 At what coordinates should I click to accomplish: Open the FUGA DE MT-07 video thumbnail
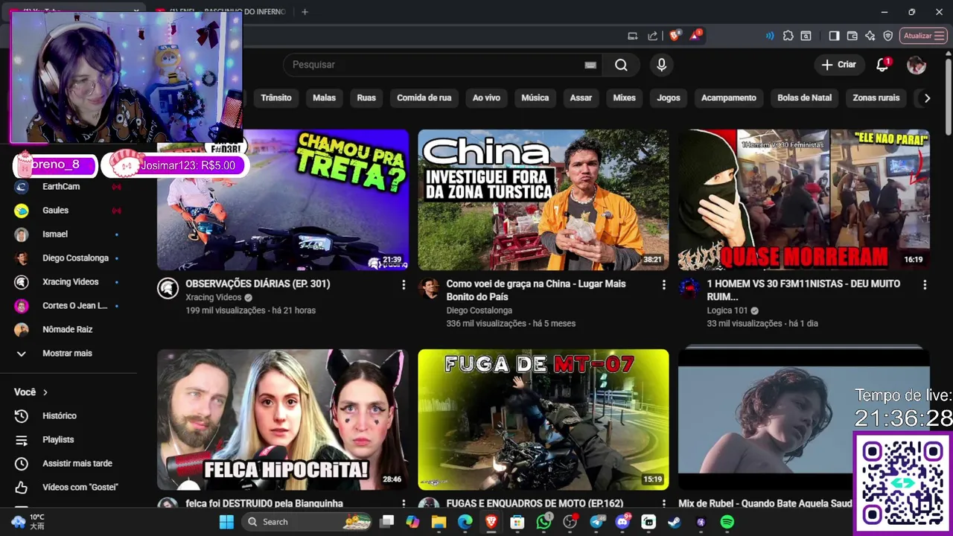point(543,419)
